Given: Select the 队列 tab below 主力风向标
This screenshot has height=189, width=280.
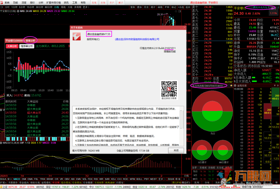Looking at the screenshot, I should tap(197, 182).
